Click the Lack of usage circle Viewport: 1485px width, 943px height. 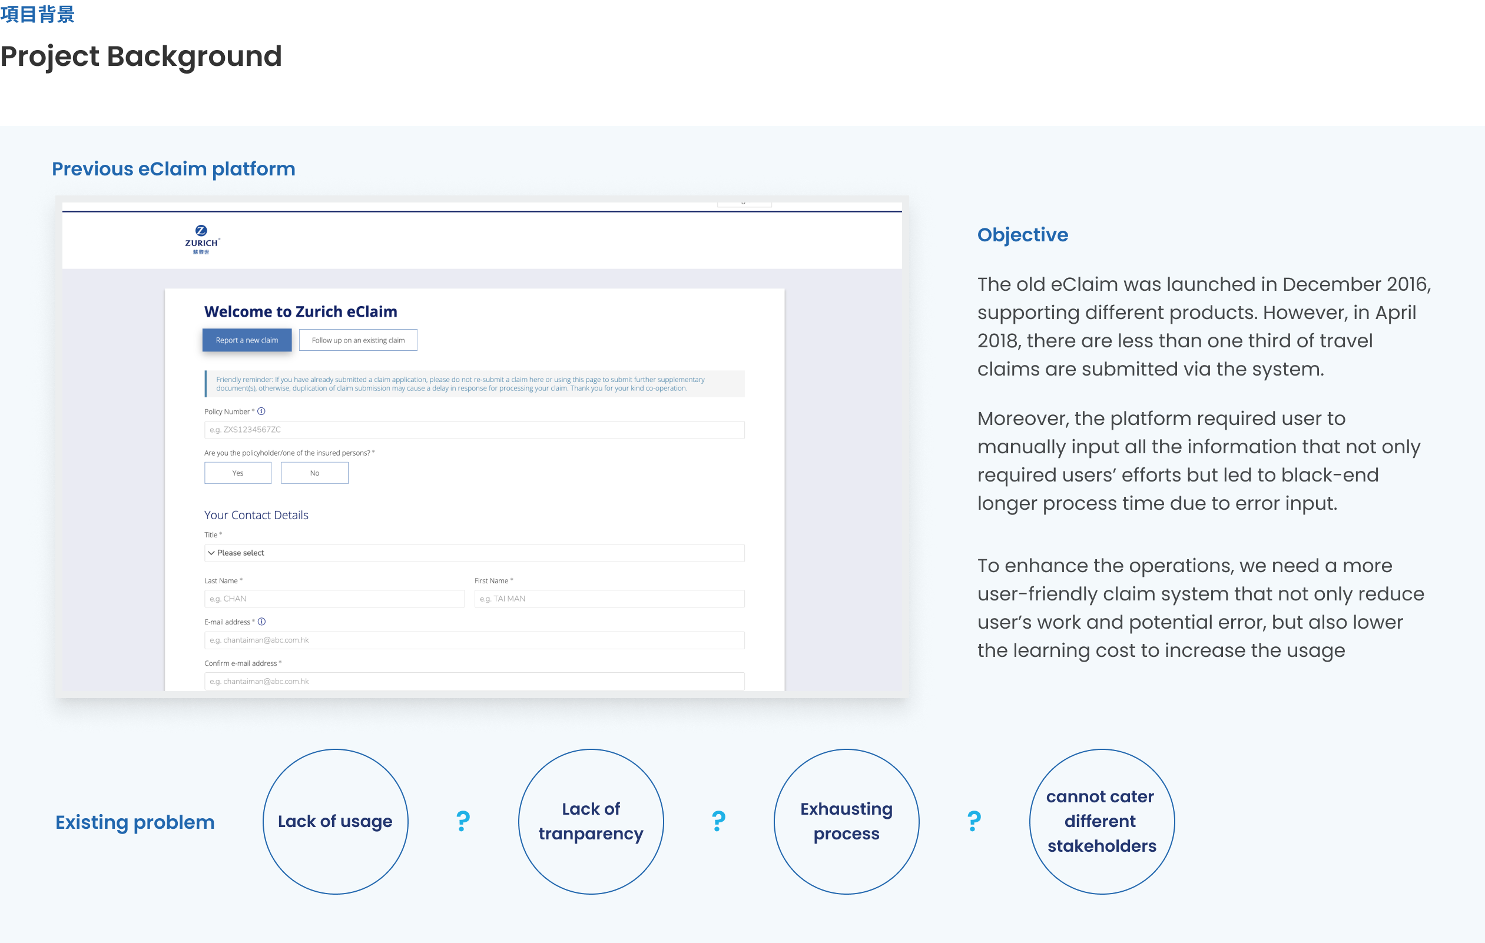(x=336, y=822)
